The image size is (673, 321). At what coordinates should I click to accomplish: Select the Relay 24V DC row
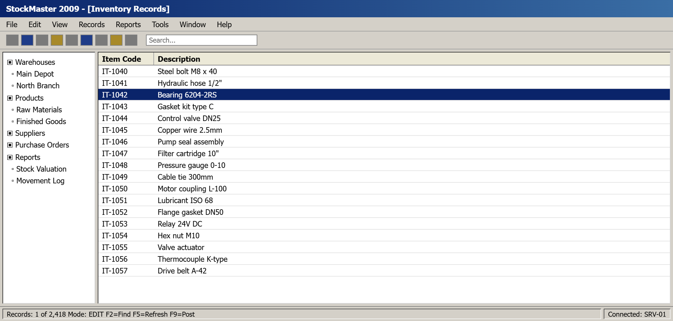click(384, 224)
